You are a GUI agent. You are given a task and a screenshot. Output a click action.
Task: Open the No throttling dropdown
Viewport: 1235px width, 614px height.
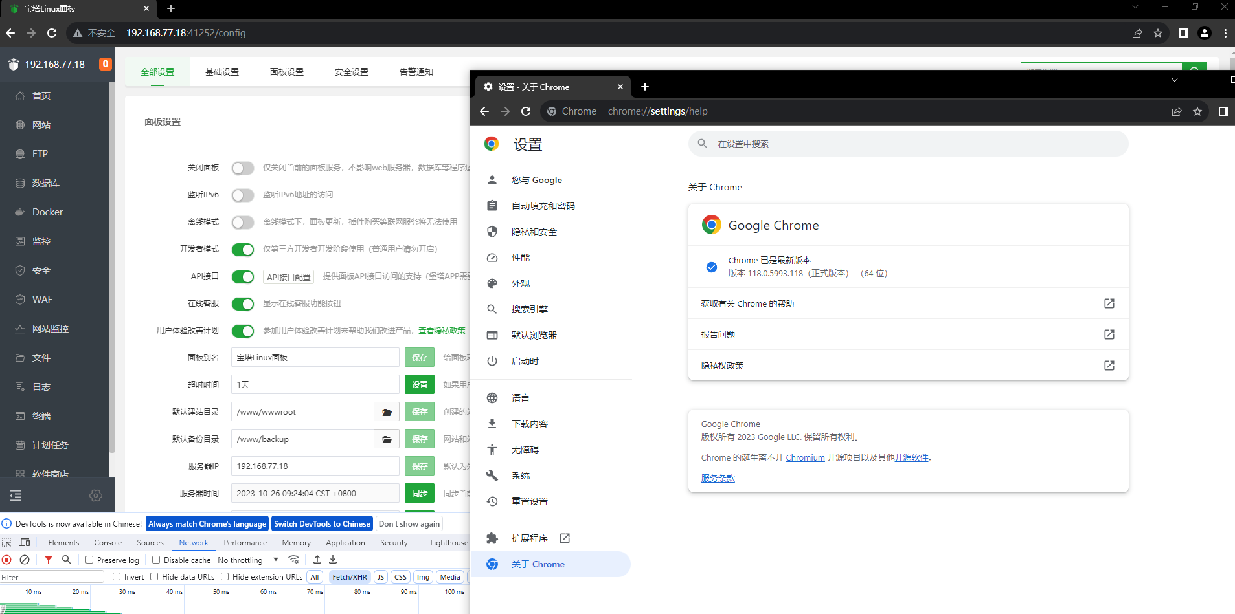click(x=249, y=560)
